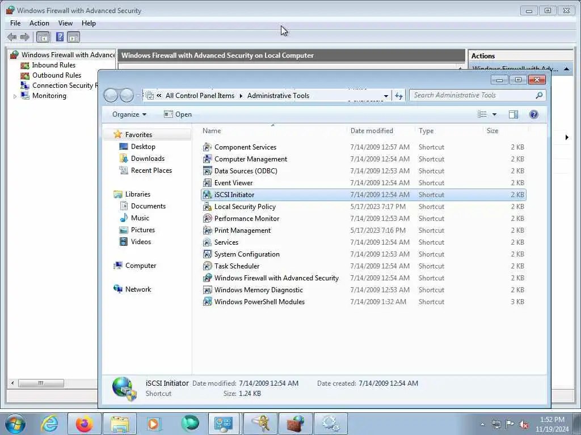Open Pictures library
581x435 pixels.
click(142, 230)
